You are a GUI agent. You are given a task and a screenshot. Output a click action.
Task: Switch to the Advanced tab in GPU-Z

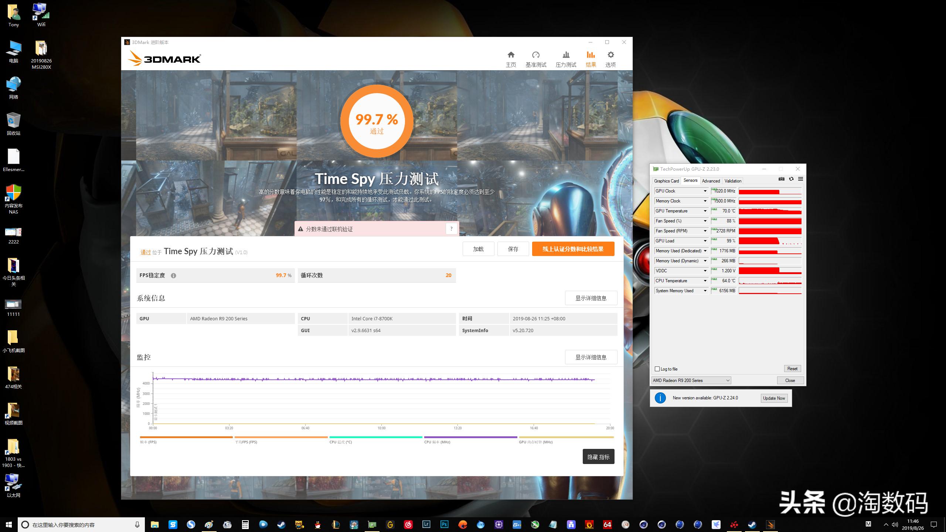[711, 181]
